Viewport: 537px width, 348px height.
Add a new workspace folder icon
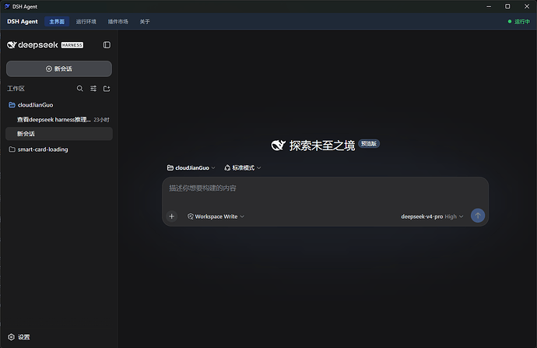(x=107, y=89)
